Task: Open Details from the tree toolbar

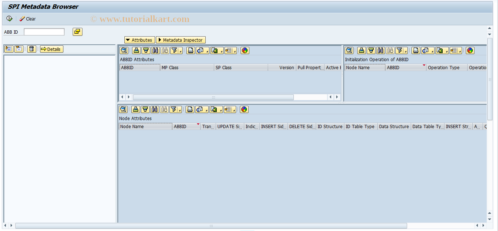Action: 51,49
